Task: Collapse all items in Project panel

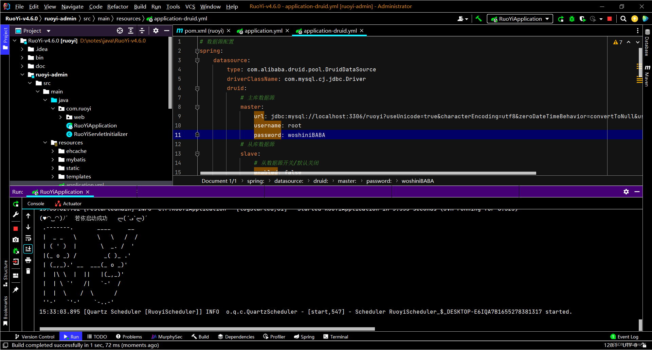Action: [x=142, y=31]
